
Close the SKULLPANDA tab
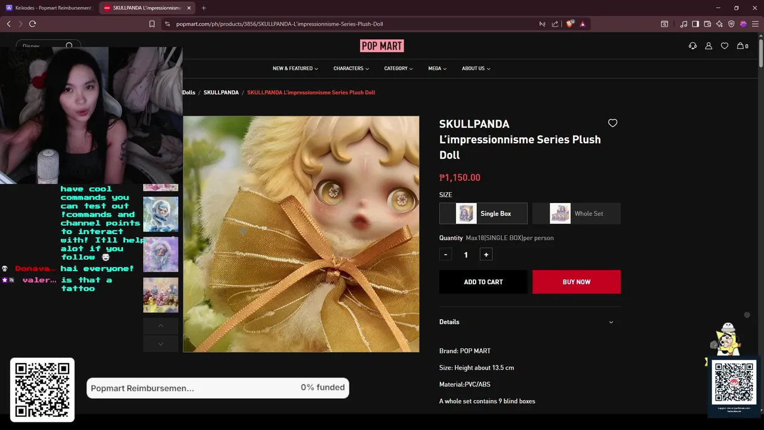click(x=189, y=8)
